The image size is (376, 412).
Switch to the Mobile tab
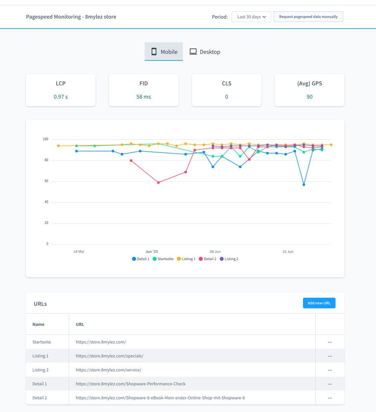(164, 51)
